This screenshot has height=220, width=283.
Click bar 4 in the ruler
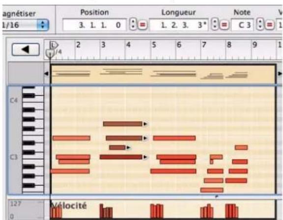[x=128, y=45]
